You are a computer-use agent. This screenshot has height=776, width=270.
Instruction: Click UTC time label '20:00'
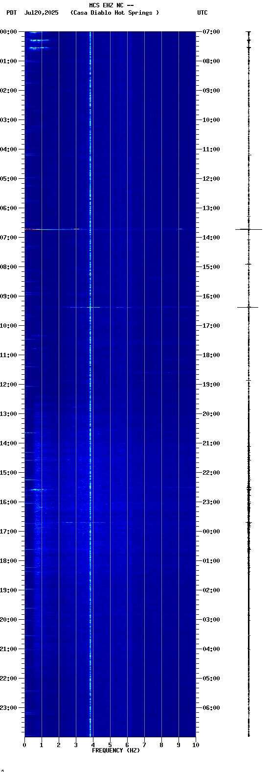pos(211,414)
